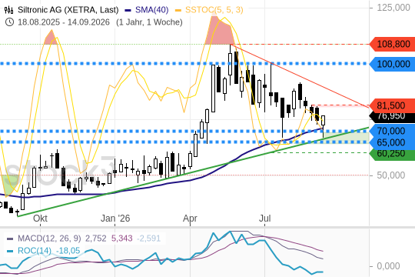Click the clock icon next to date range

[x=9, y=22]
